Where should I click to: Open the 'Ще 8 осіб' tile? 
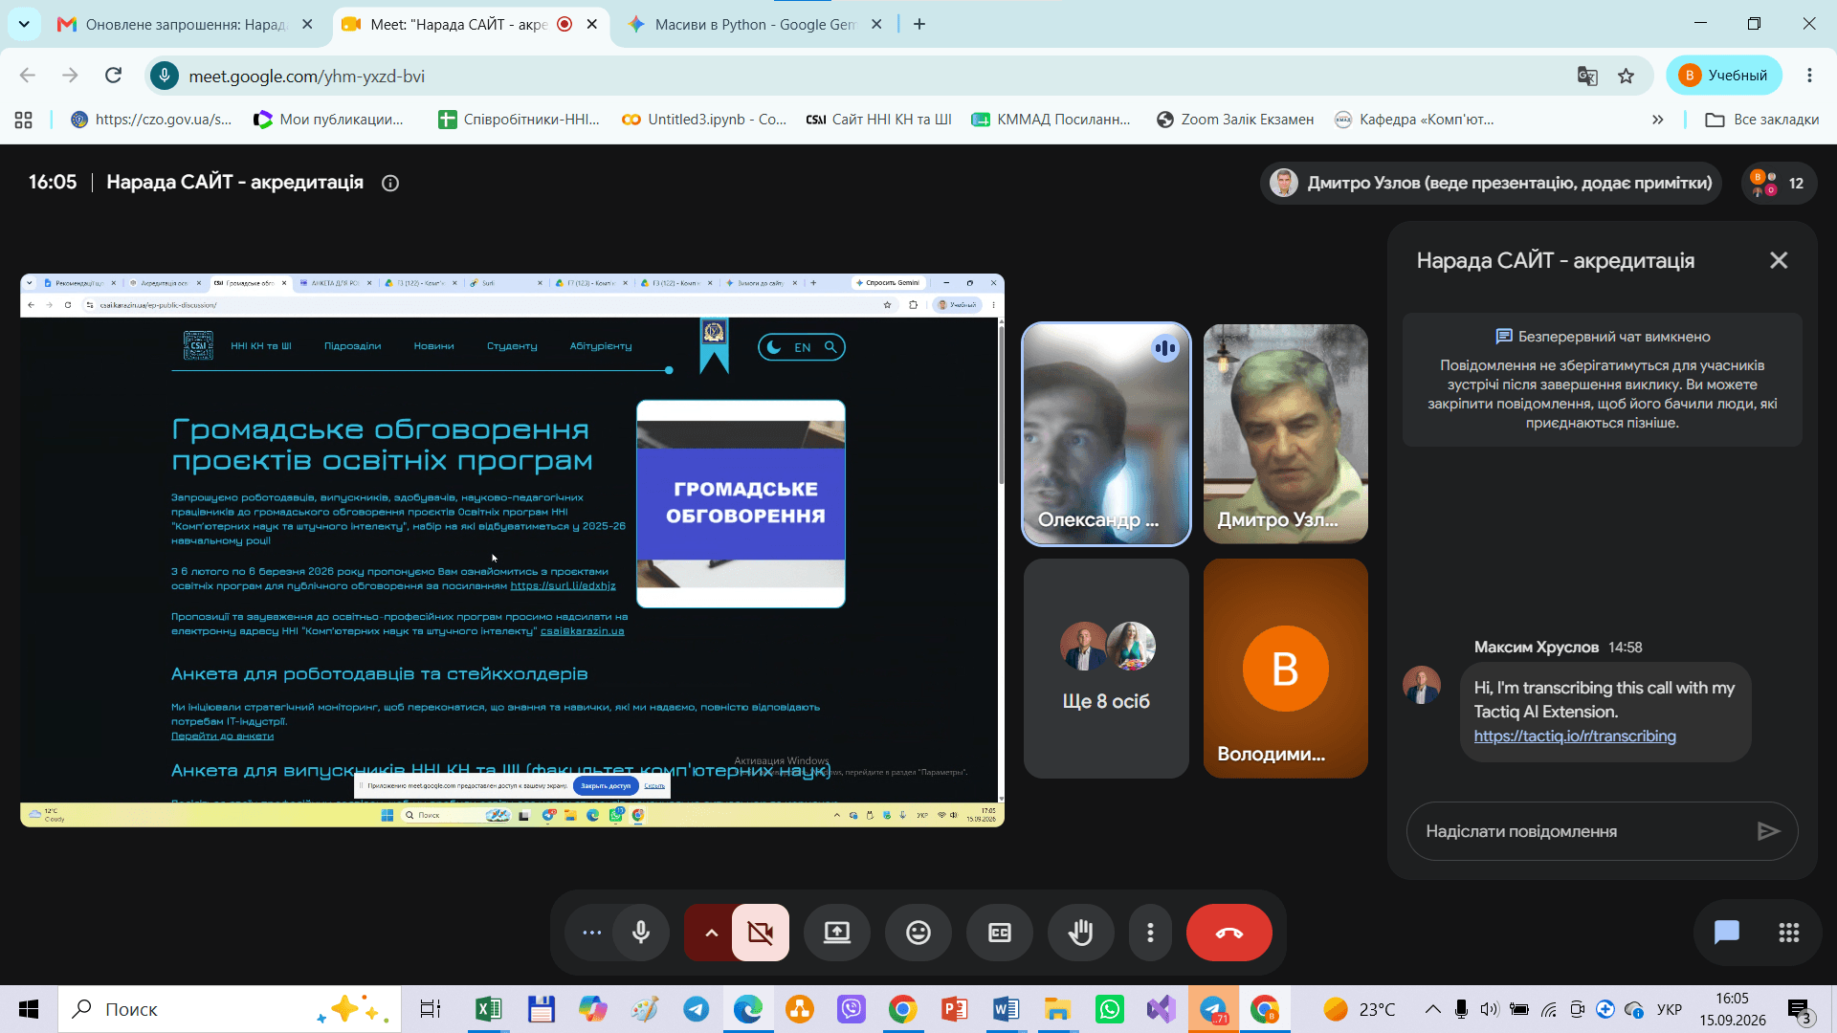coord(1106,669)
